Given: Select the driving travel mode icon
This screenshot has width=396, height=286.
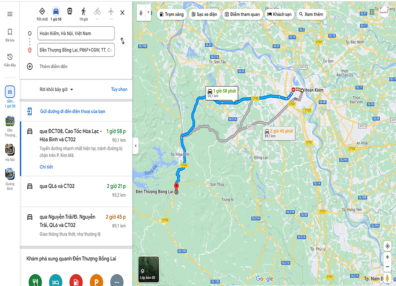Looking at the screenshot, I should [56, 11].
